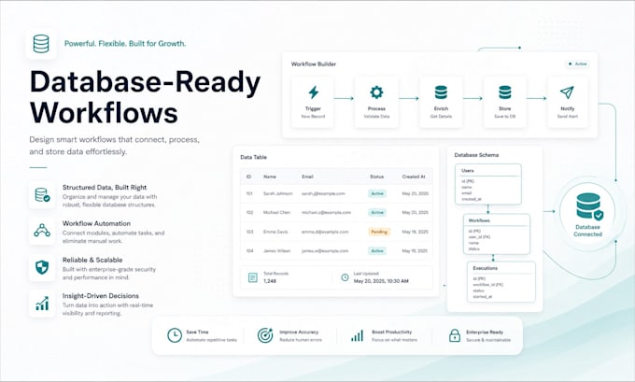Screen dimensions: 635x382
Task: Click the Workflow Automation heading
Action: click(x=96, y=223)
